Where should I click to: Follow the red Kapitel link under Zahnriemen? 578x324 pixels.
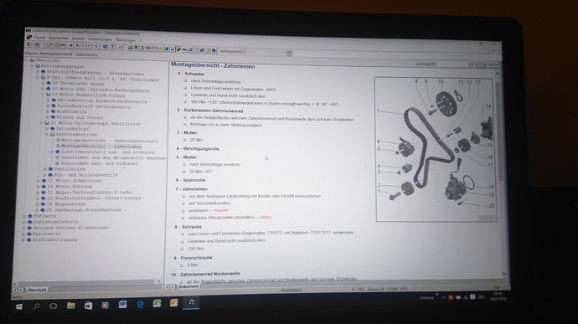[221, 210]
